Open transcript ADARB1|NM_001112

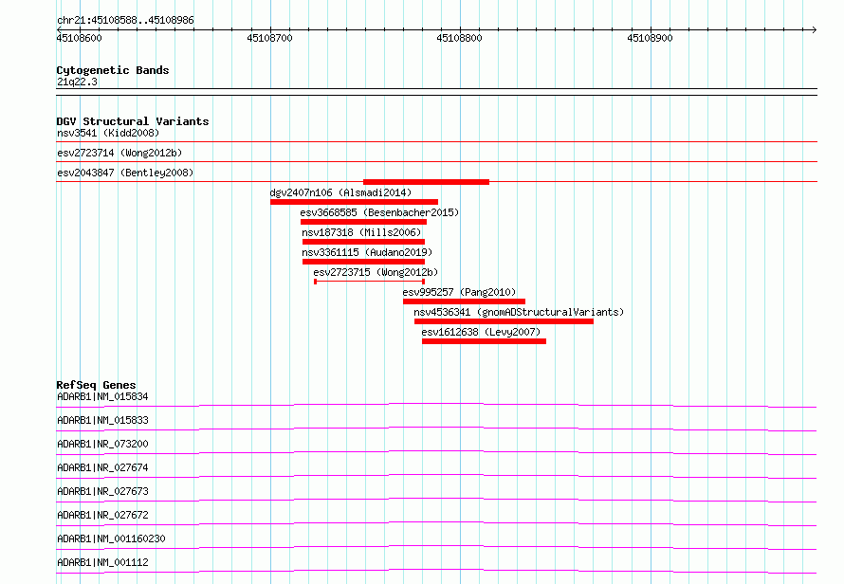tap(102, 562)
